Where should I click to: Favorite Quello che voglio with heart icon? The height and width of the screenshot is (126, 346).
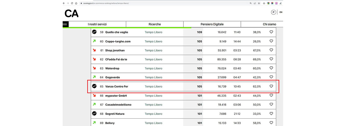[271, 32]
